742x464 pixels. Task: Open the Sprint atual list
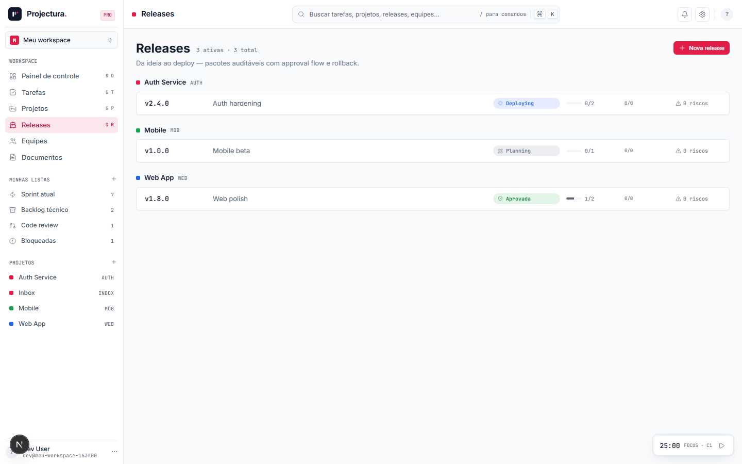click(61, 194)
